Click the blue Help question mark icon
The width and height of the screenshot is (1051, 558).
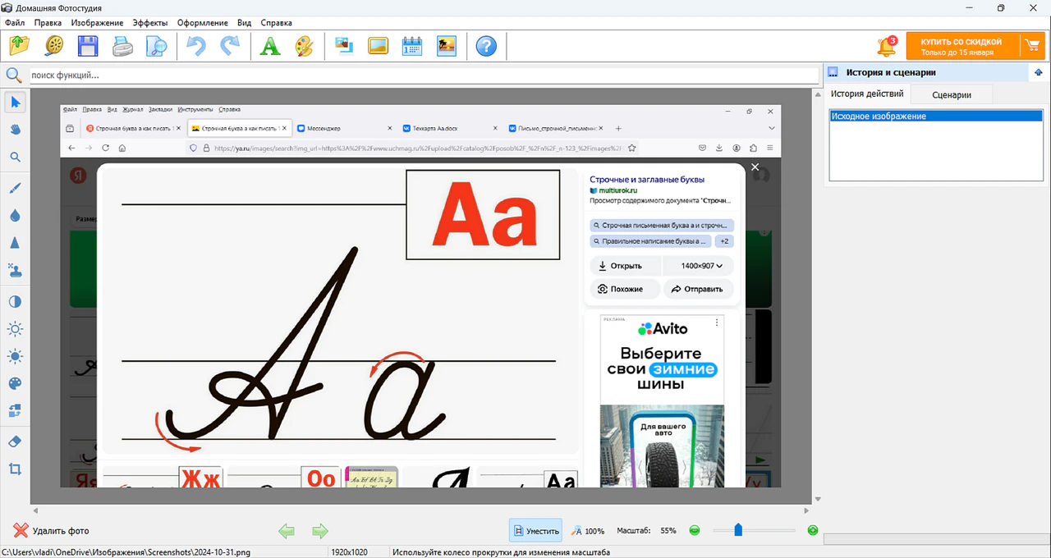pyautogui.click(x=486, y=46)
